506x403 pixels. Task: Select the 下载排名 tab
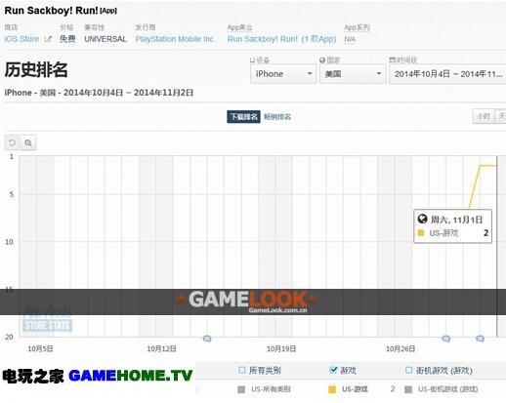pos(243,117)
